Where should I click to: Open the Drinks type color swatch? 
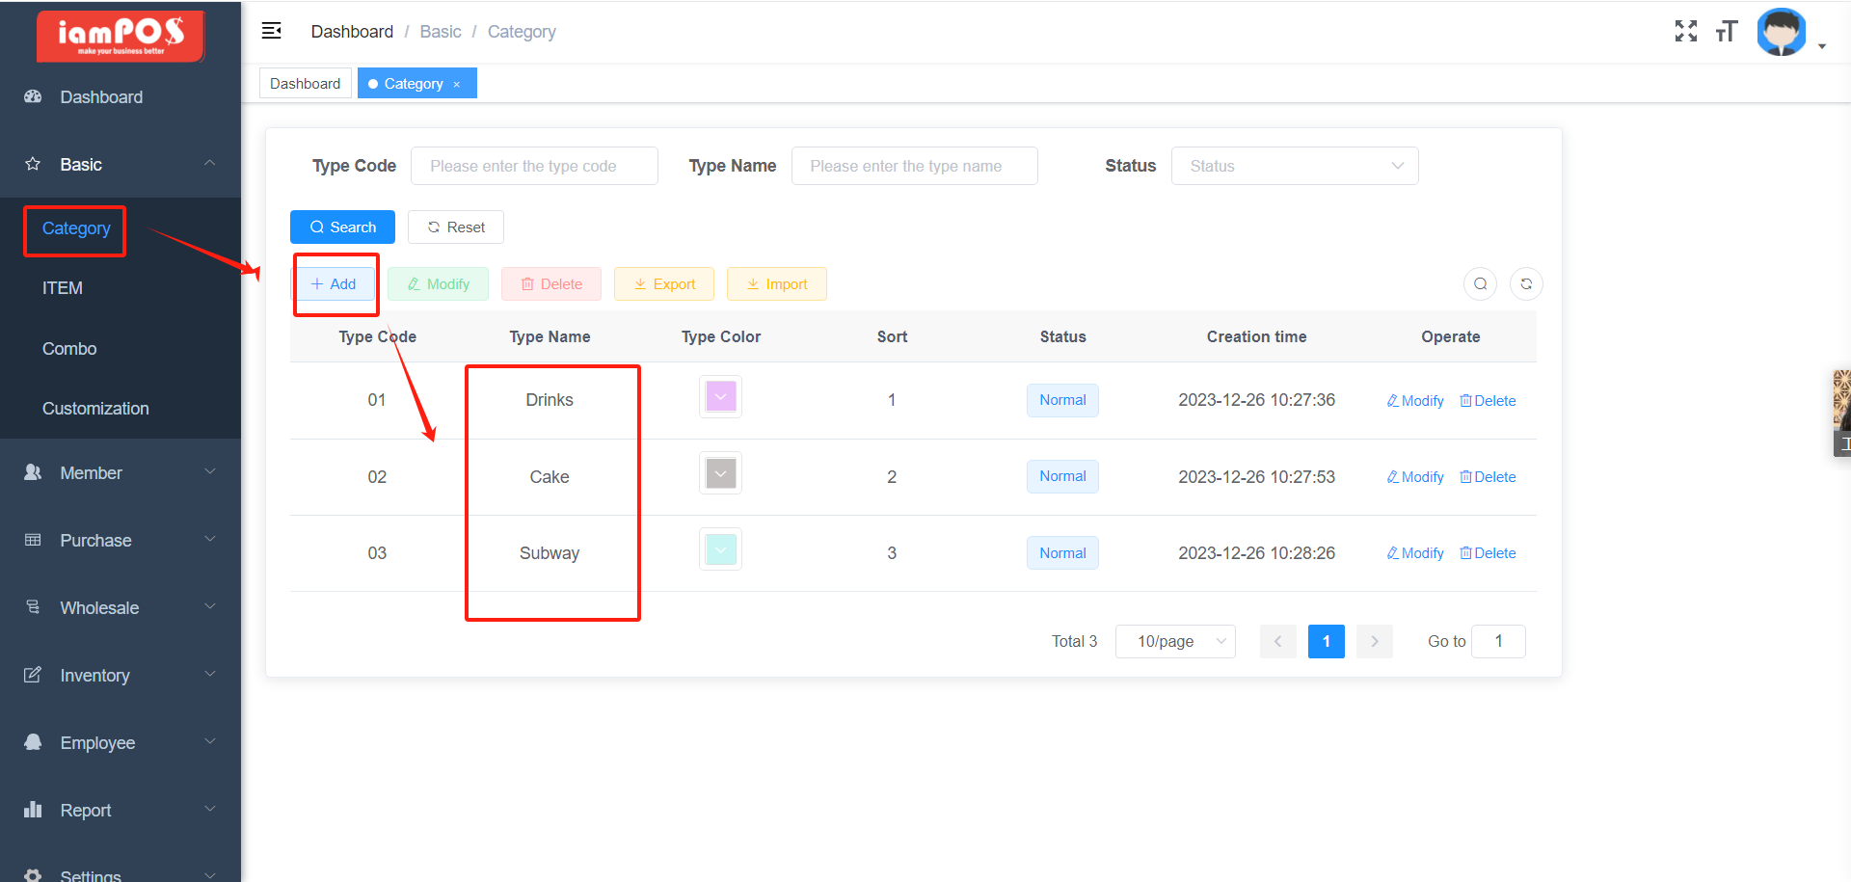point(720,395)
